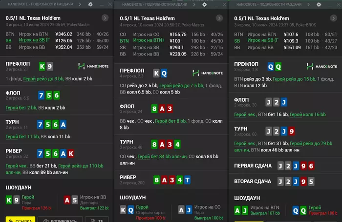Click the gray 5 card in Вторая сдача row
This screenshot has height=222, width=342.
(311, 182)
